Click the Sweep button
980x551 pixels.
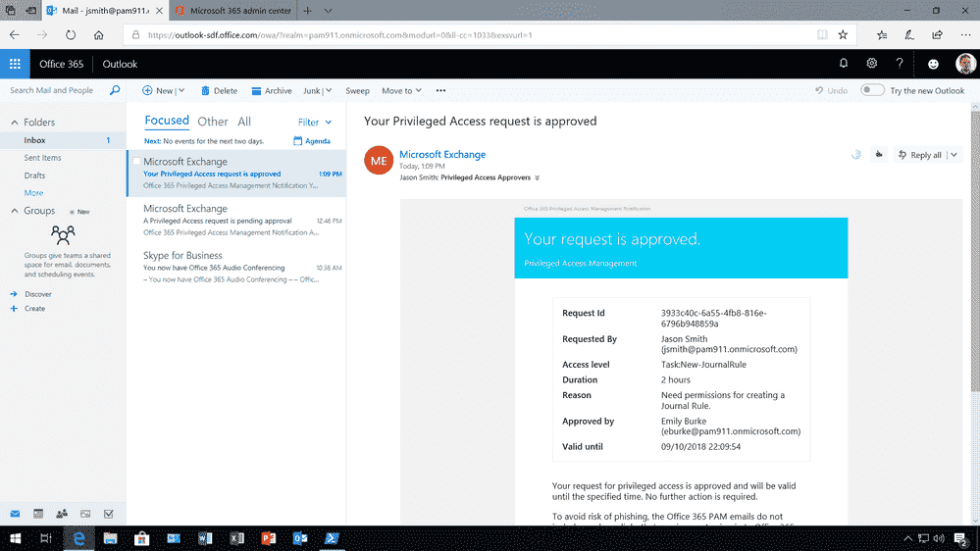(357, 90)
